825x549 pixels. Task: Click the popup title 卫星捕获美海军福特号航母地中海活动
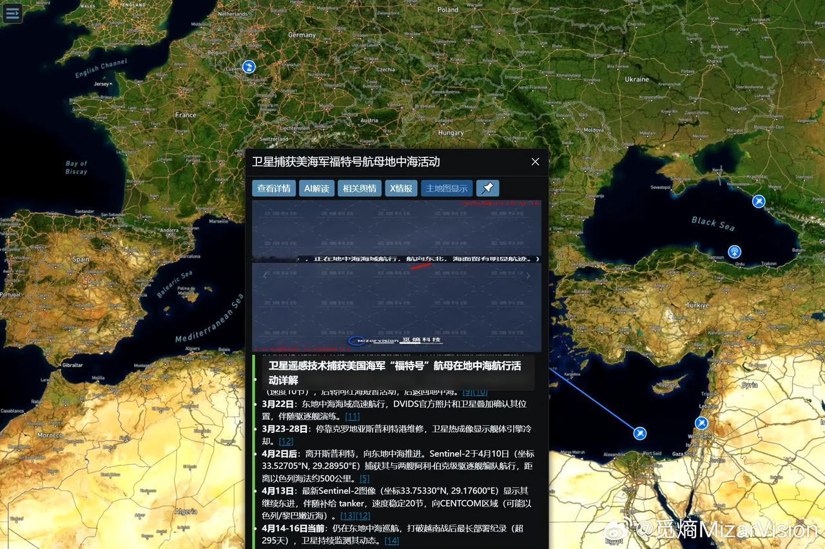345,162
